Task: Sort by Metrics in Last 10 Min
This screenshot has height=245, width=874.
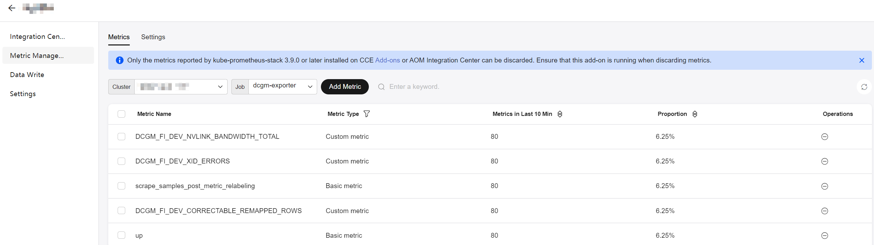Action: tap(560, 114)
